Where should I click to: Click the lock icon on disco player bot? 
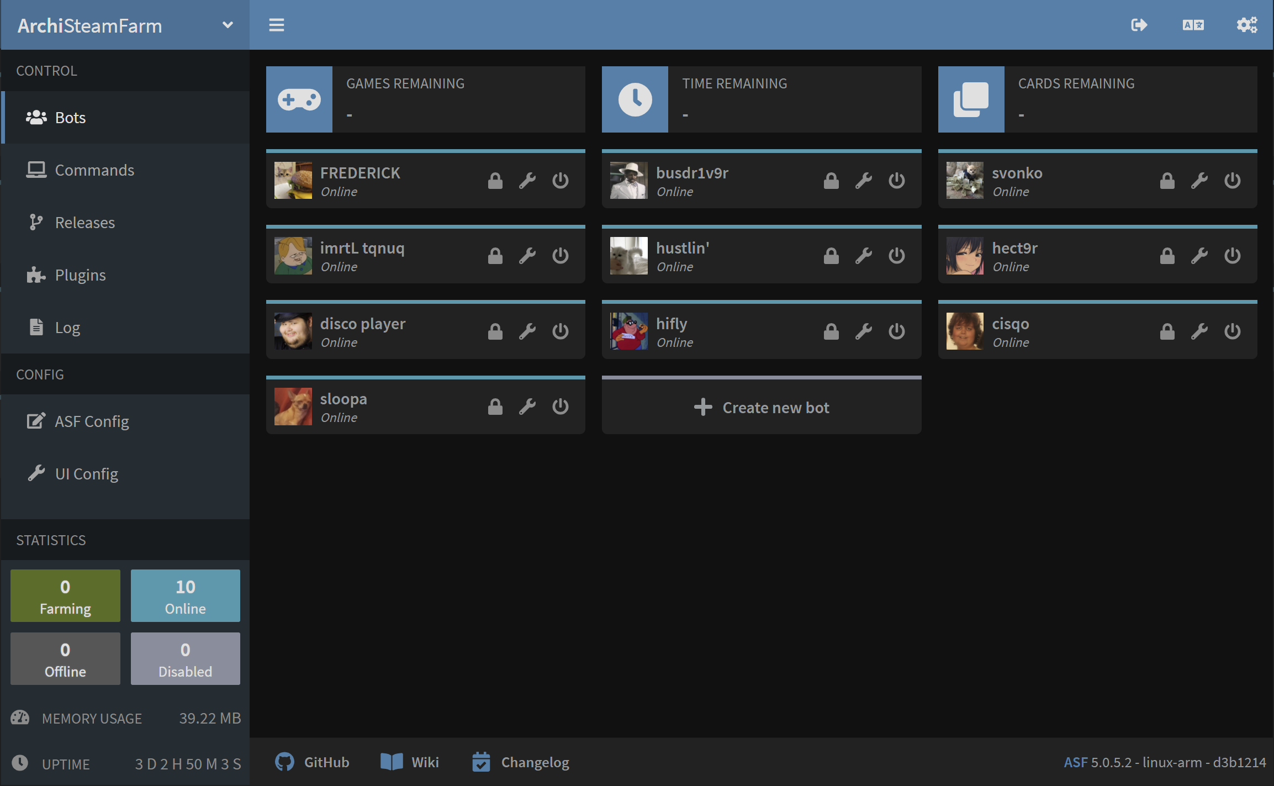tap(494, 329)
